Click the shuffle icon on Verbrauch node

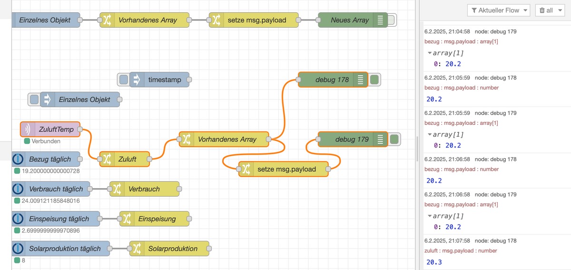coord(117,189)
